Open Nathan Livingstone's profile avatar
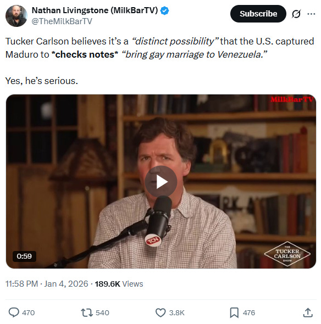This screenshot has height=324, width=321. tap(16, 16)
